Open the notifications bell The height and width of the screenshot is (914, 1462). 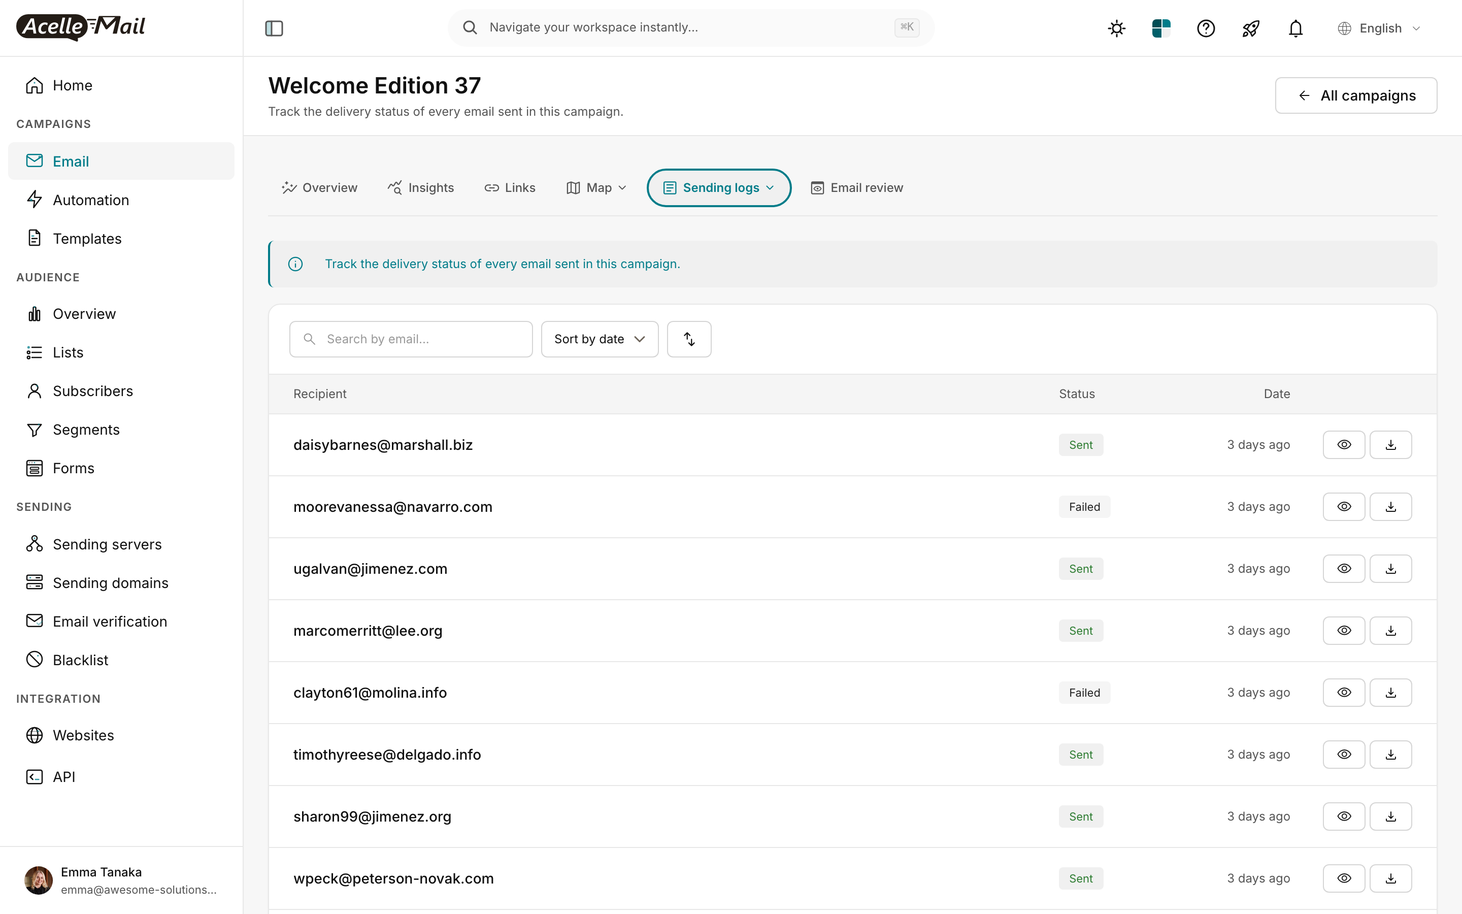pos(1295,28)
